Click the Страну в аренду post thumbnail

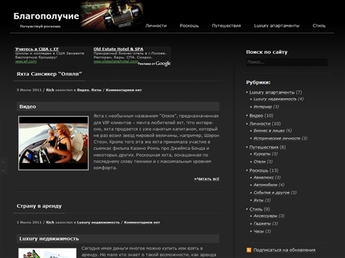pos(48,252)
